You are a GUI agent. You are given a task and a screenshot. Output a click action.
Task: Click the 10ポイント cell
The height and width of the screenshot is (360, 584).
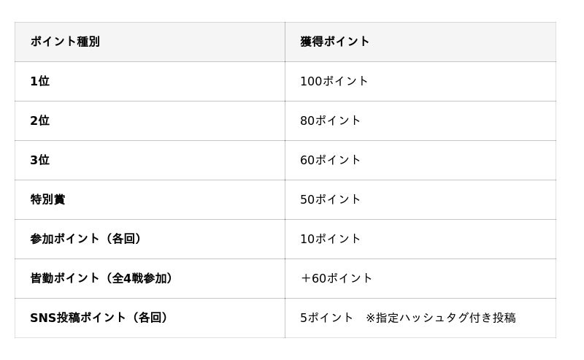tap(331, 239)
